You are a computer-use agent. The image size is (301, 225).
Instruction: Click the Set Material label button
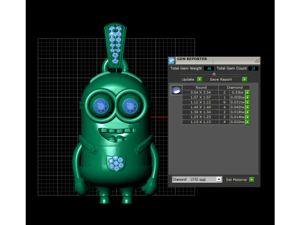click(x=236, y=179)
